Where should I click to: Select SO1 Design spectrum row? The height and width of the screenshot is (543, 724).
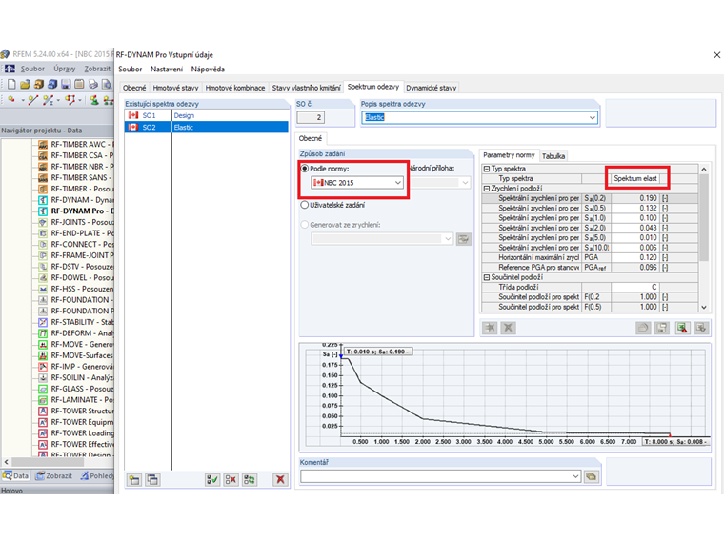click(x=207, y=115)
